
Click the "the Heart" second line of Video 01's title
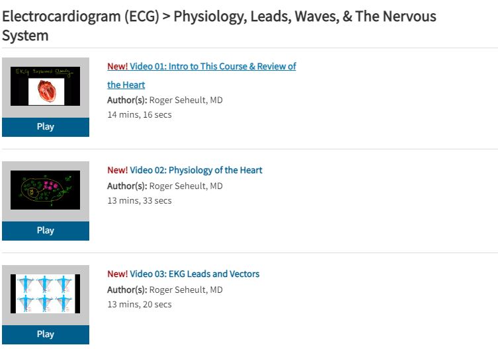[126, 85]
